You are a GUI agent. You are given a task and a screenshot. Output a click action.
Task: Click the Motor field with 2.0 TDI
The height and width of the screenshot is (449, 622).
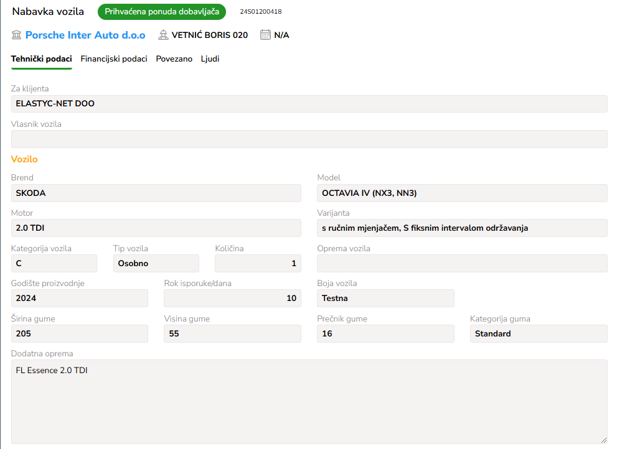(x=156, y=228)
